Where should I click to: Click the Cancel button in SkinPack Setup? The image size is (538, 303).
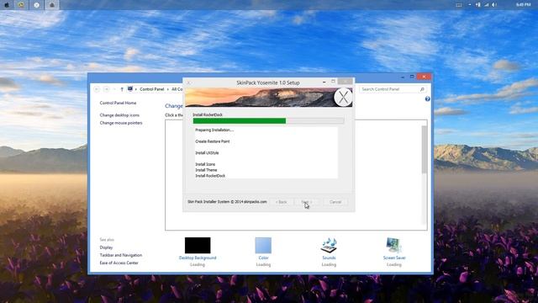click(x=335, y=202)
